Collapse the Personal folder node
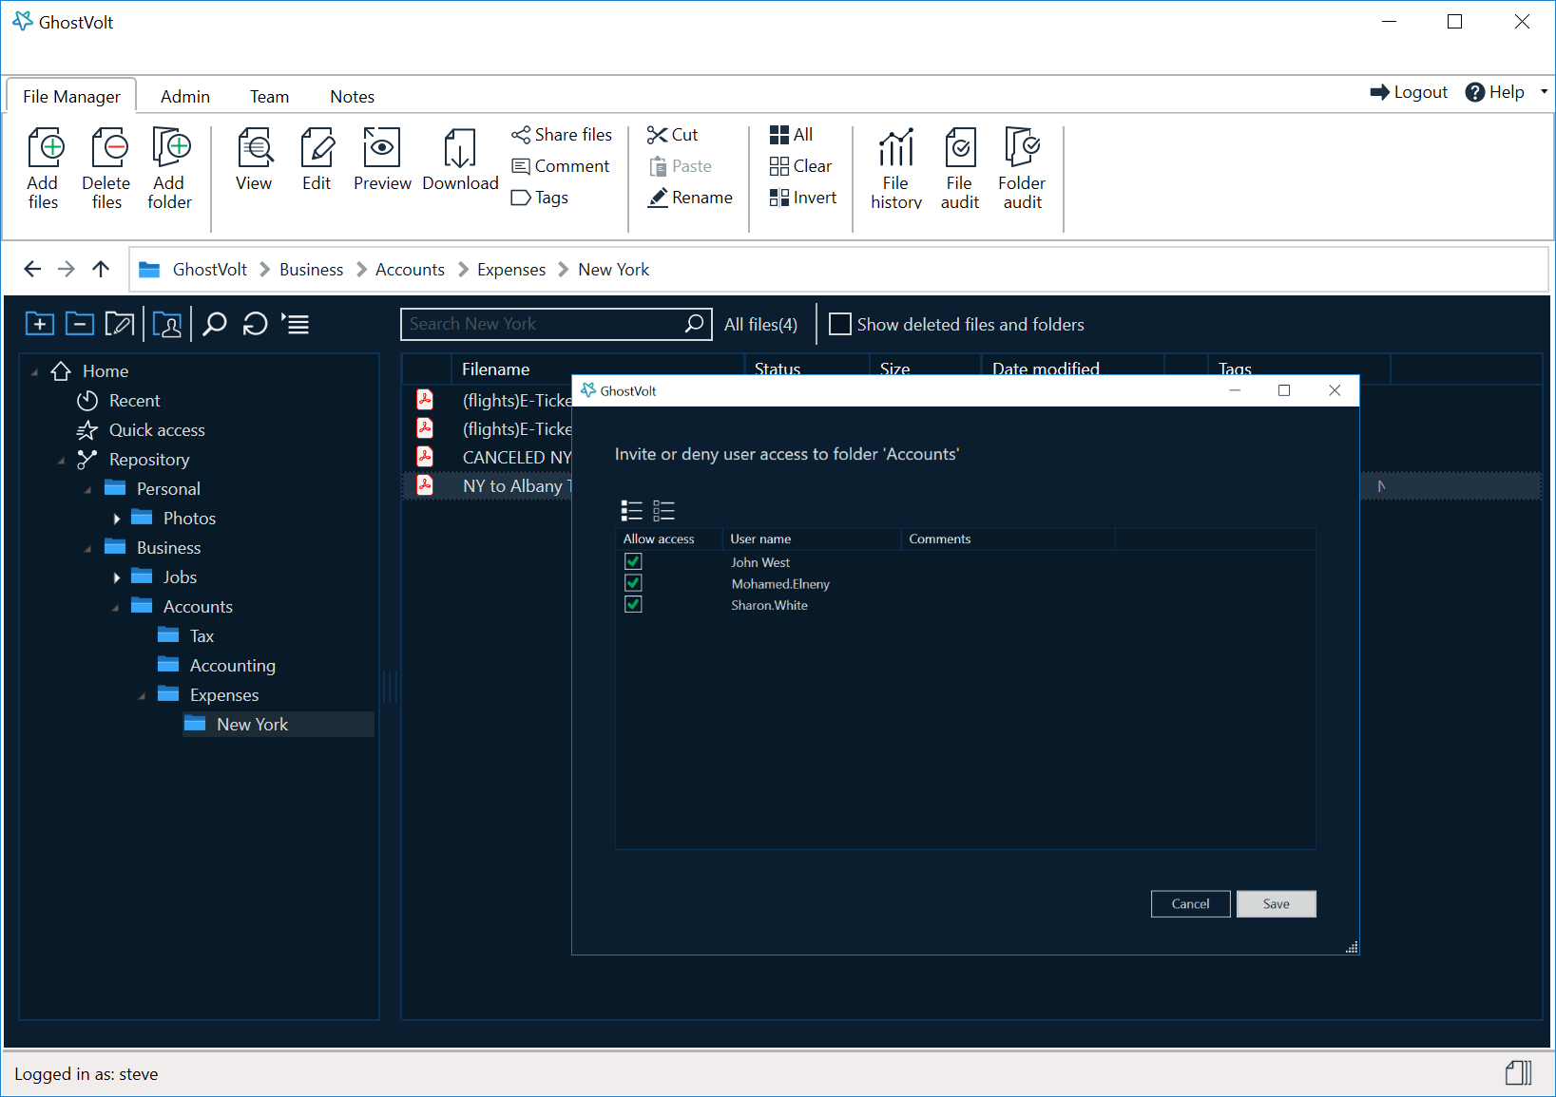Screen dimensions: 1556x1097 click(x=87, y=489)
